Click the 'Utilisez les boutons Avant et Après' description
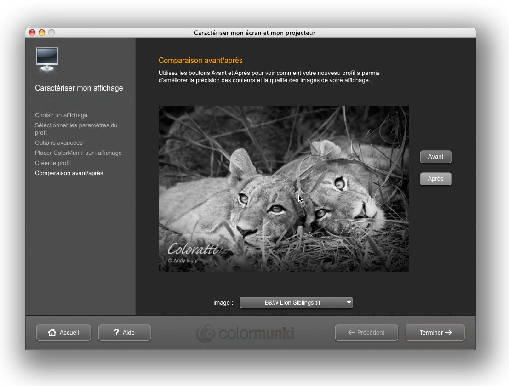 pos(269,77)
